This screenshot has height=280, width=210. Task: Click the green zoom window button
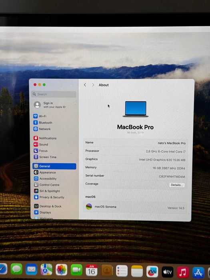pos(44,85)
